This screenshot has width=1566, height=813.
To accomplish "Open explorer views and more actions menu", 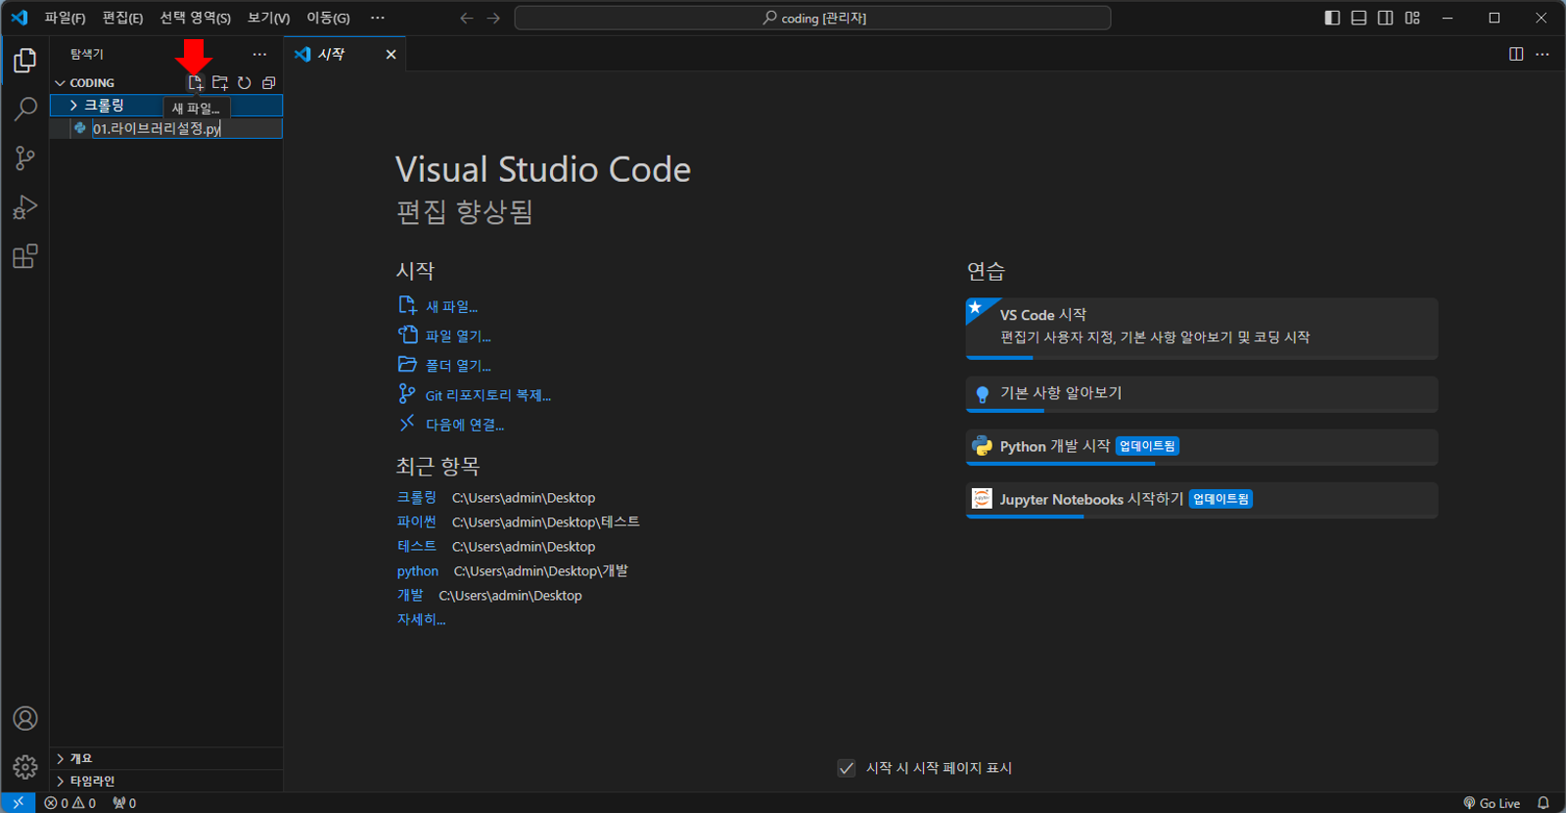I will [259, 55].
